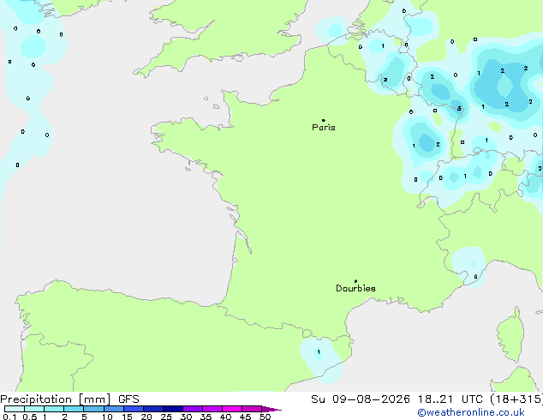Viewport: 543px width, 420px height.
Task: Select the Dourbies map label
Action: 355,288
